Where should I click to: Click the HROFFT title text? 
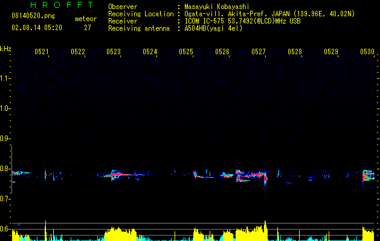coord(62,5)
